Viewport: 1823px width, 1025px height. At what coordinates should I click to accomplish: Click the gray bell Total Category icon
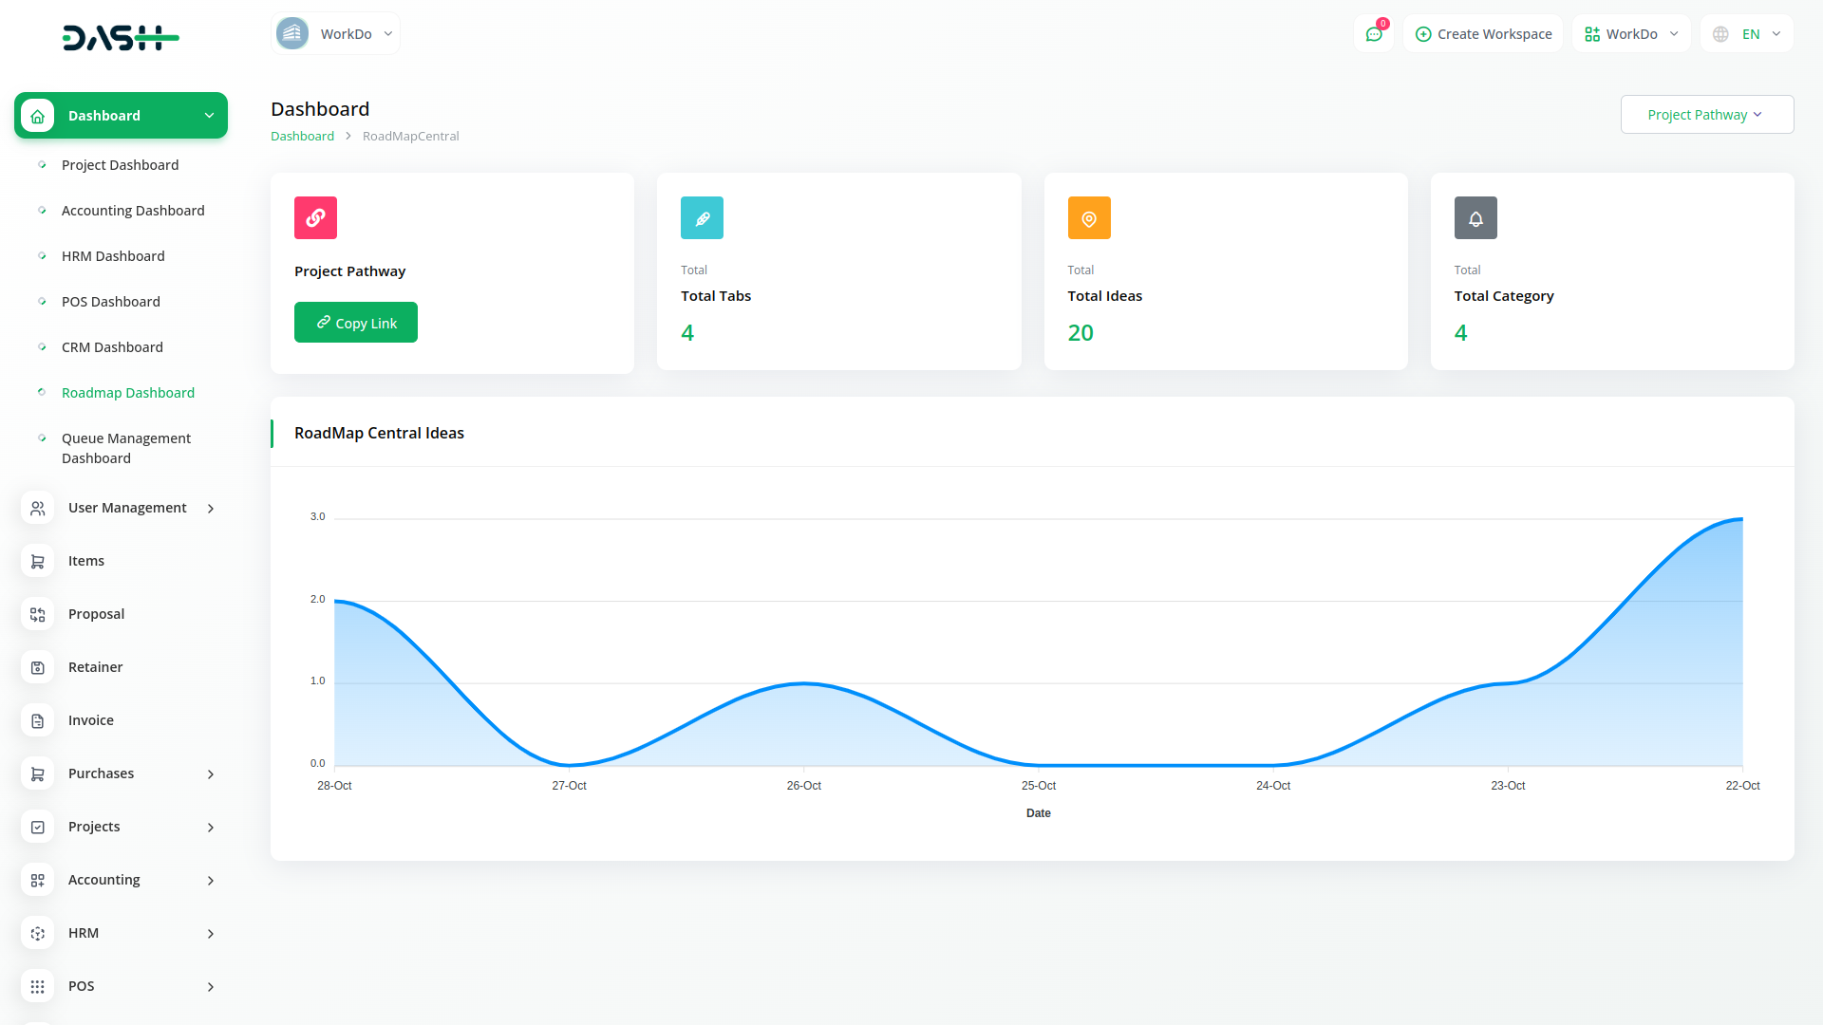[1475, 218]
